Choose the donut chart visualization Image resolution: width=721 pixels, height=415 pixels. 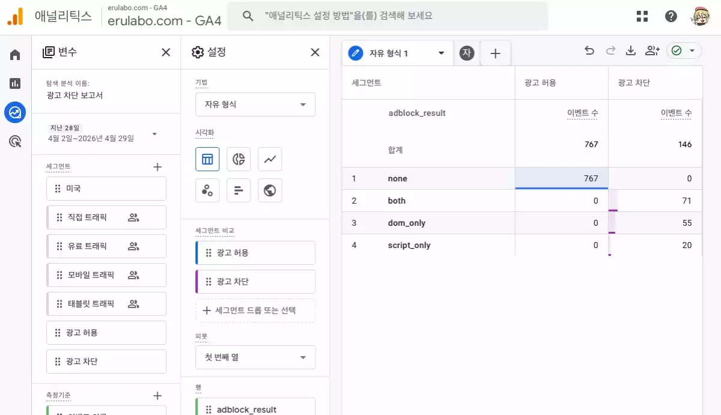239,159
